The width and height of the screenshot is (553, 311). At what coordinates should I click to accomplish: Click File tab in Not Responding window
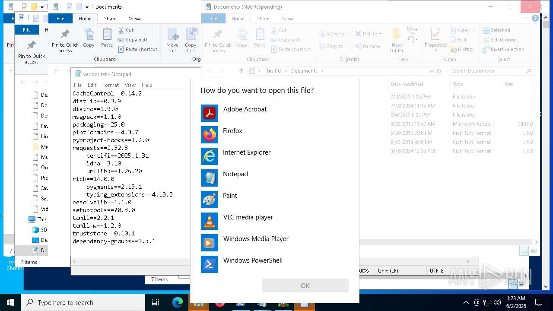coord(213,19)
